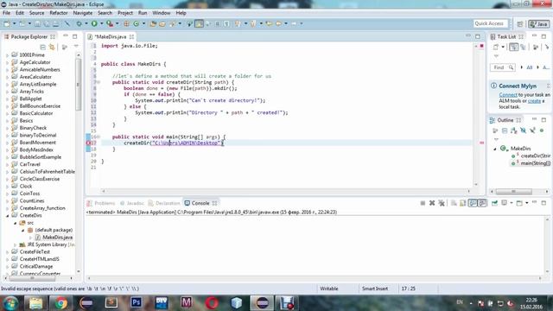Click the New Java Class green C icon
The image size is (553, 311).
[137, 23]
